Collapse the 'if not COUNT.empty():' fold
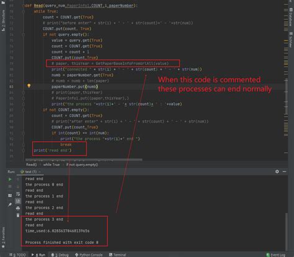The image size is (294, 257). click(x=24, y=110)
